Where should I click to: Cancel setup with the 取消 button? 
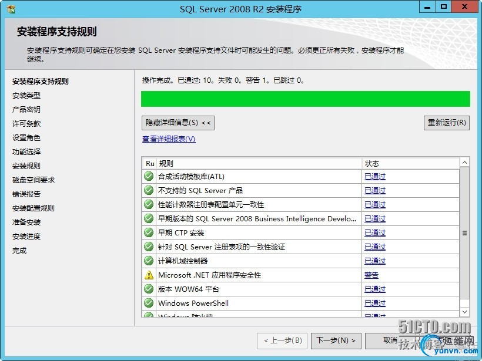[390, 340]
